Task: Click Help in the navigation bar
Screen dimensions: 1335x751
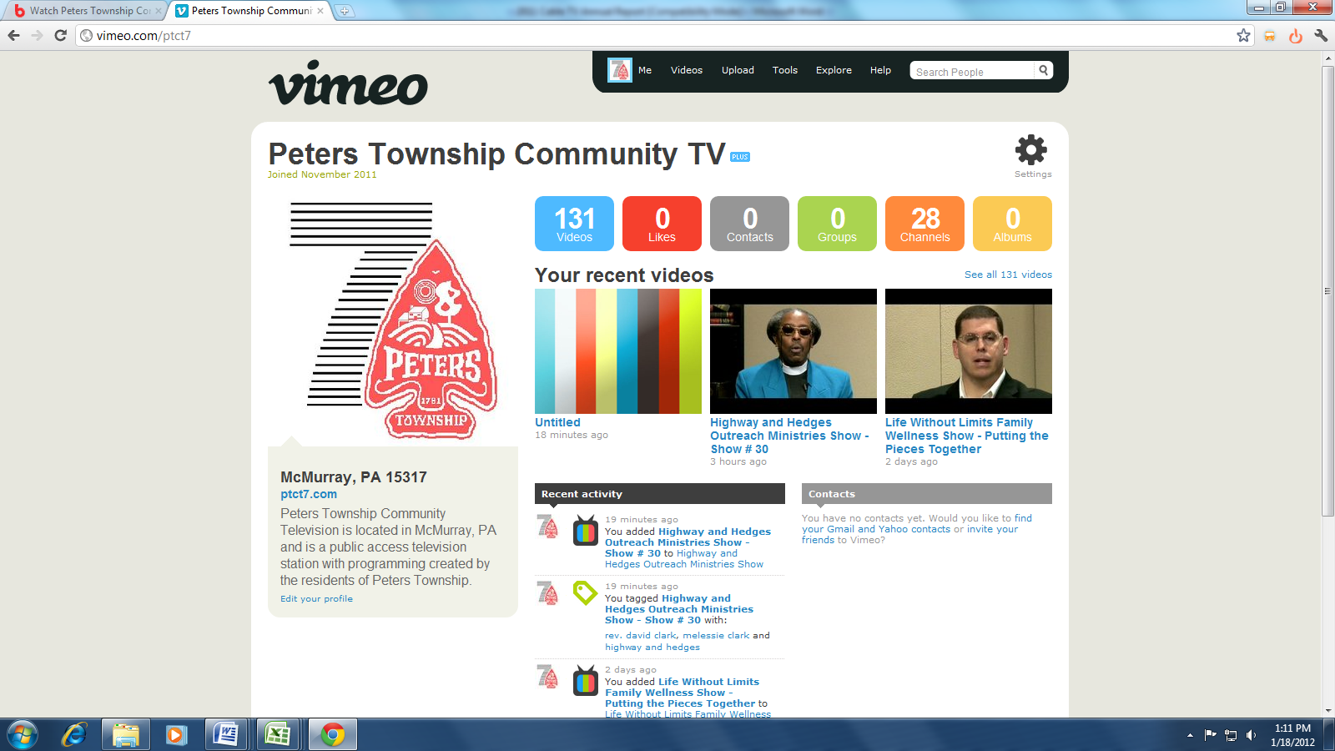Action: coord(880,70)
